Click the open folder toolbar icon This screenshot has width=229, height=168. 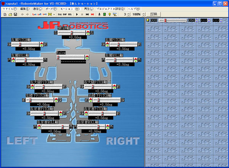(x=10, y=14)
